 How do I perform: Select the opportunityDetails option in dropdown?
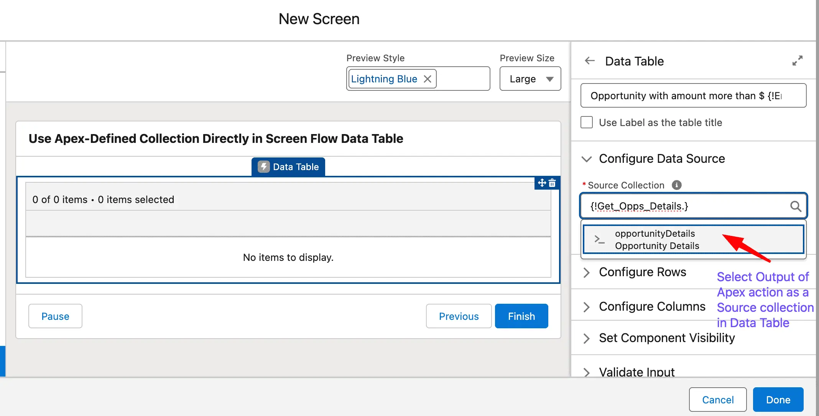click(693, 239)
